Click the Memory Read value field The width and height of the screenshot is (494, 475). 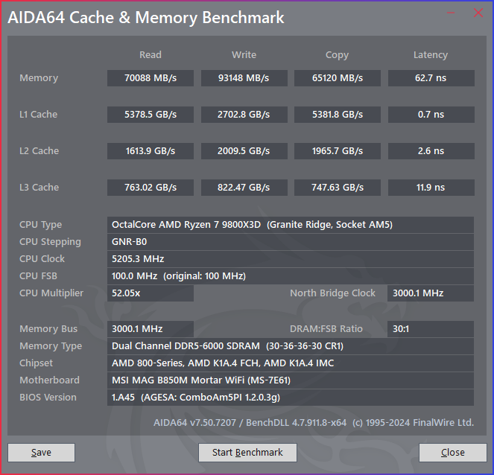point(151,78)
